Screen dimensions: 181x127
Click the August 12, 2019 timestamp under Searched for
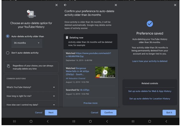[77, 94]
